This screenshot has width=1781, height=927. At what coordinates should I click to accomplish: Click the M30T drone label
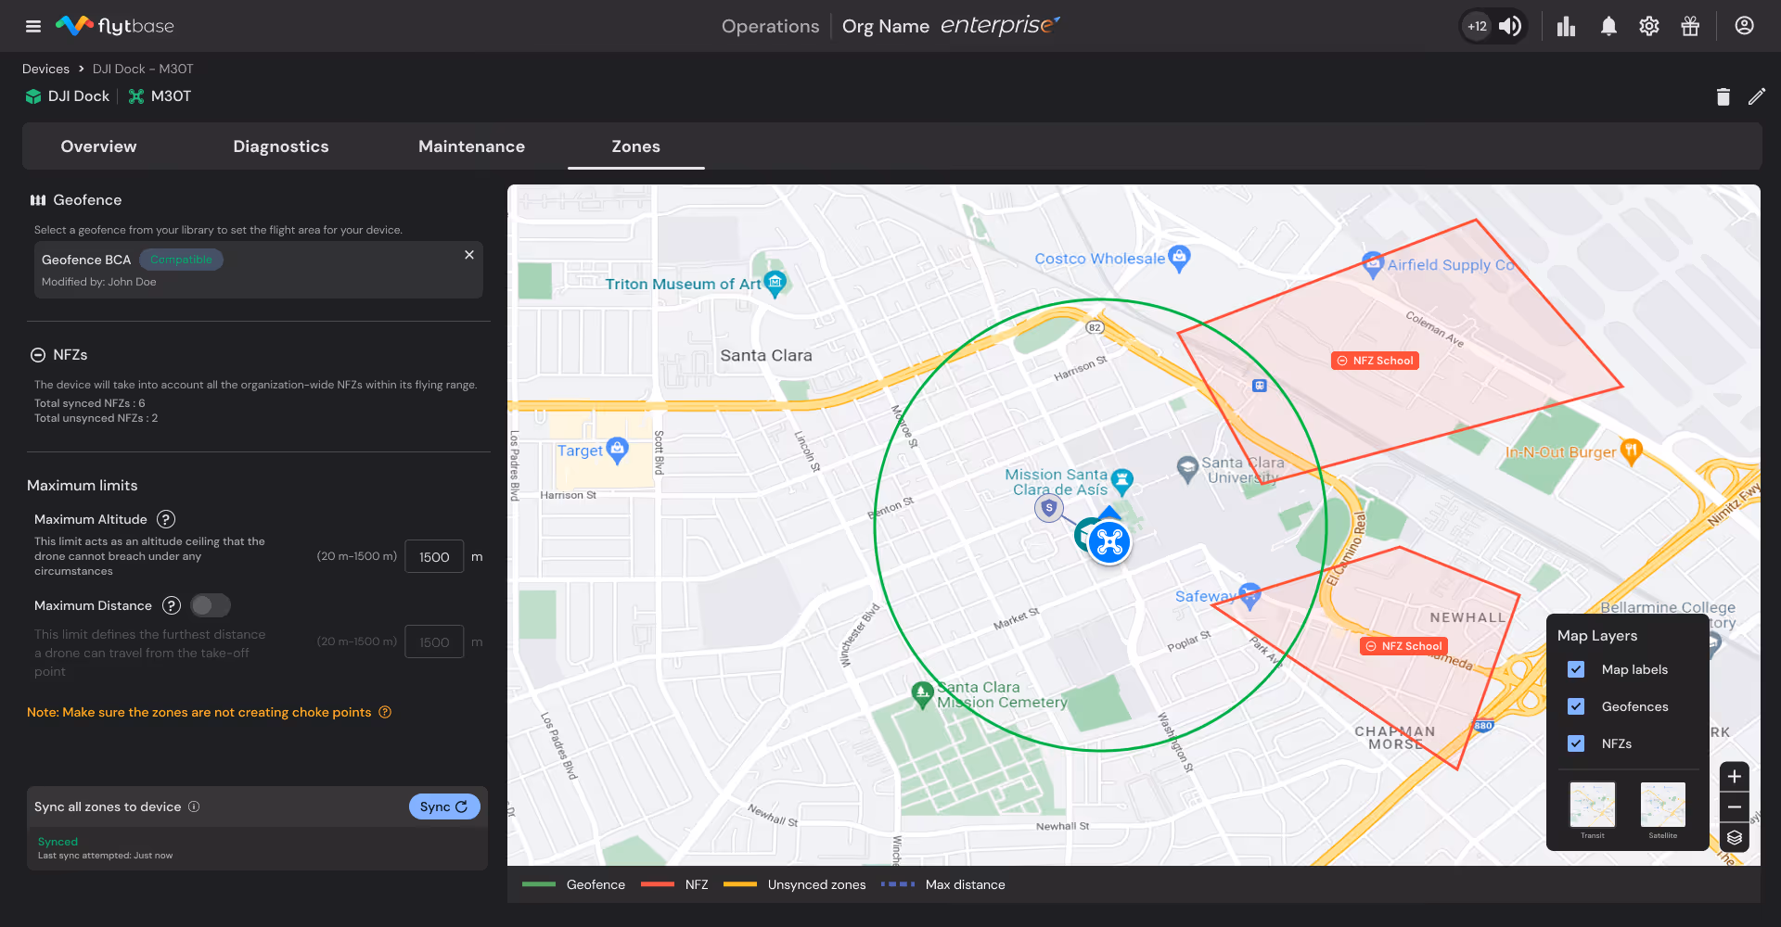point(160,96)
